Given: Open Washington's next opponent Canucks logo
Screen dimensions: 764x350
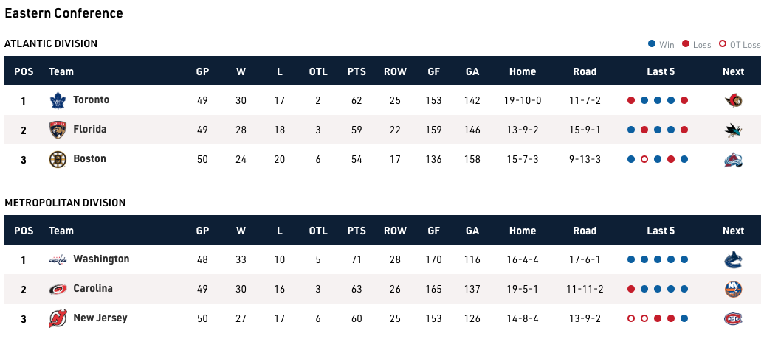Looking at the screenshot, I should (x=733, y=259).
